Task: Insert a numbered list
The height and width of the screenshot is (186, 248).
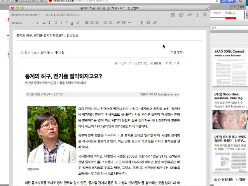Action: (x=110, y=23)
